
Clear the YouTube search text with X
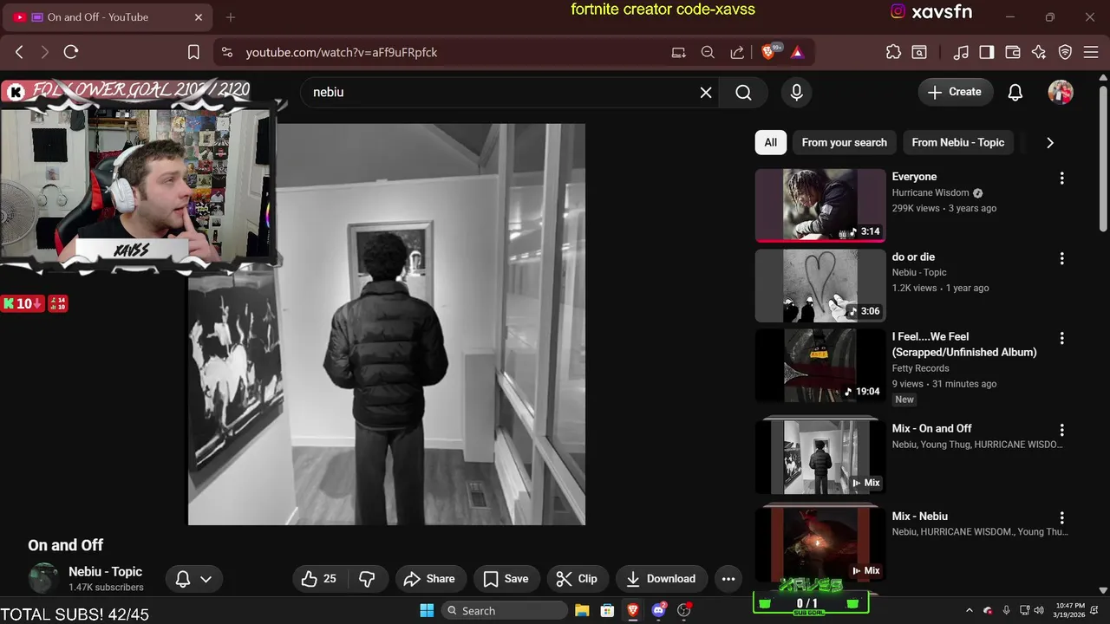tap(706, 92)
